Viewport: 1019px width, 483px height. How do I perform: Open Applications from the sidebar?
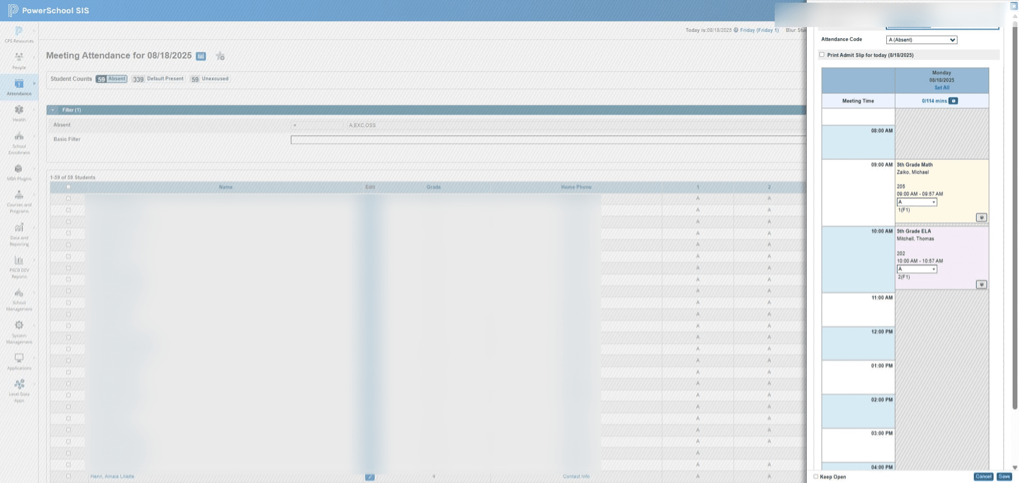click(x=19, y=361)
